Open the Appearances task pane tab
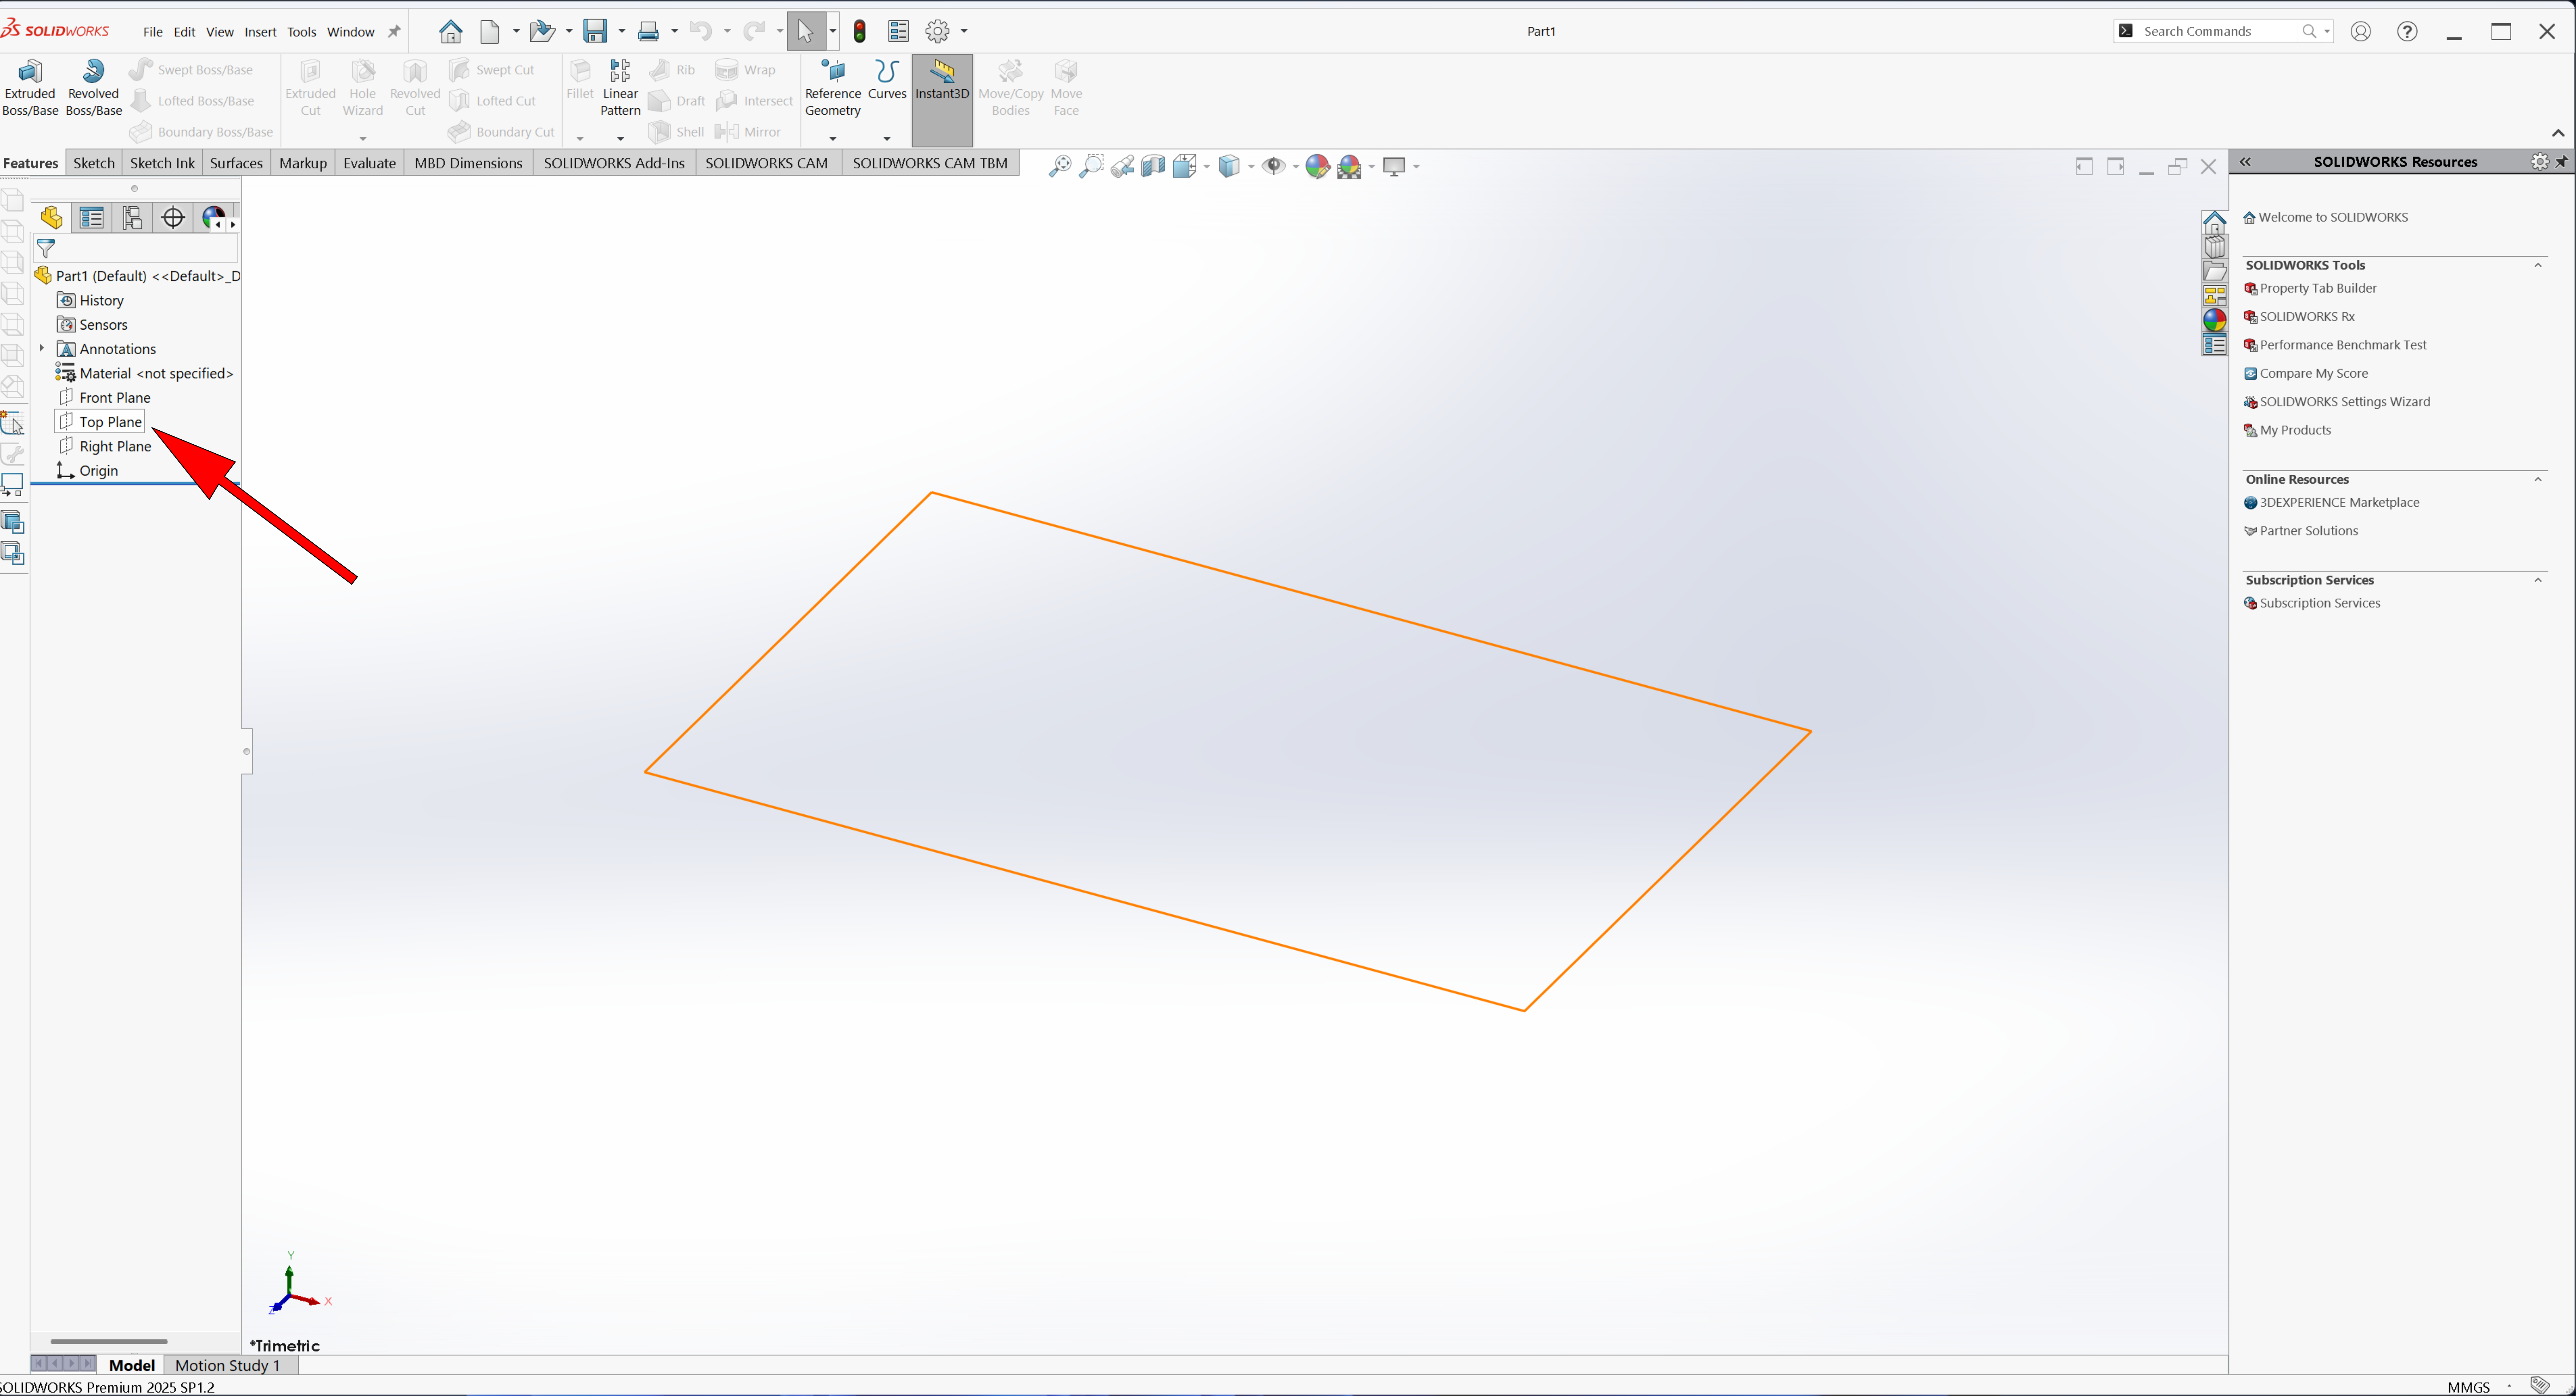 2215,320
